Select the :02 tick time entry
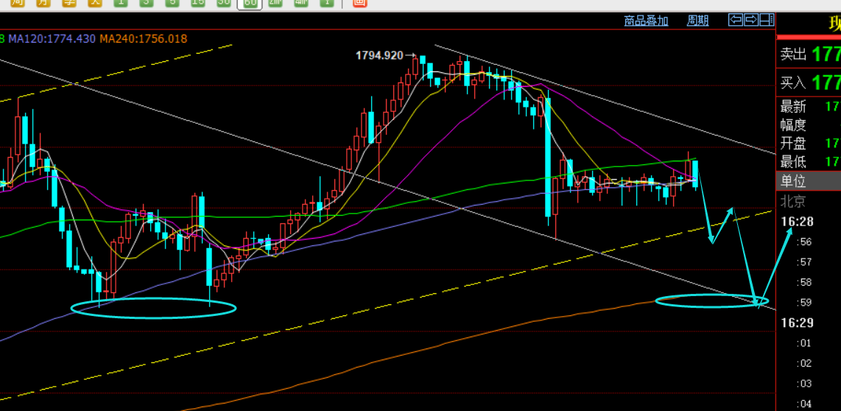 [x=806, y=363]
